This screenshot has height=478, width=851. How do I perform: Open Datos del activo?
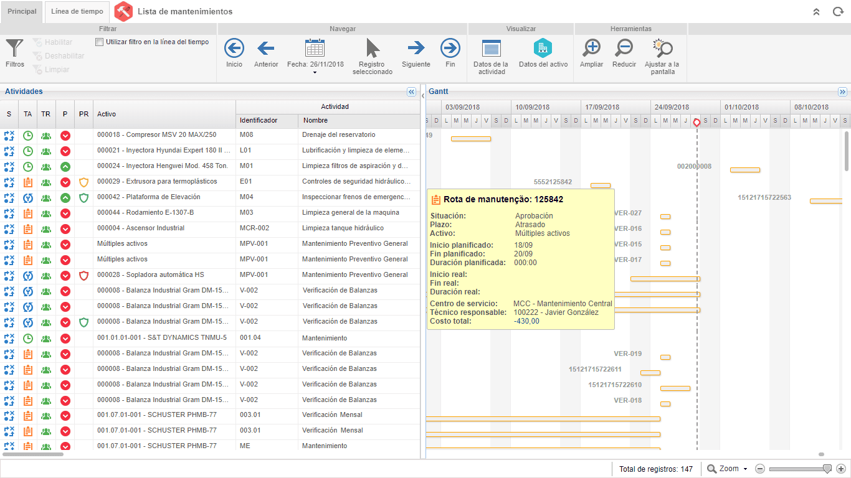pyautogui.click(x=543, y=54)
